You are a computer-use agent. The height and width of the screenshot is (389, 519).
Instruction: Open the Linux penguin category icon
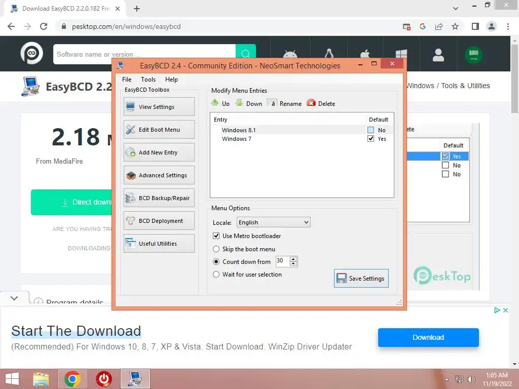(329, 54)
